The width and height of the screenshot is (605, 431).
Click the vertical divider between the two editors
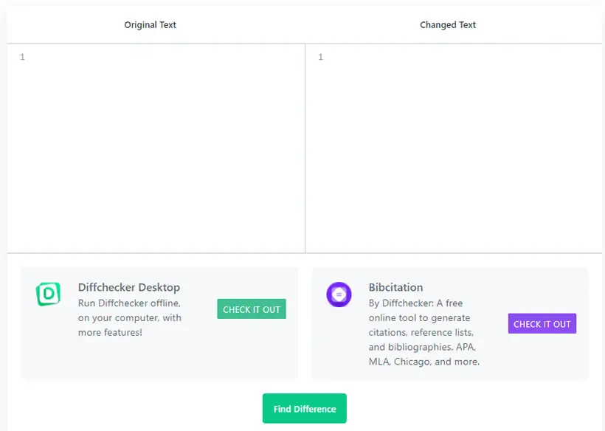click(x=305, y=148)
